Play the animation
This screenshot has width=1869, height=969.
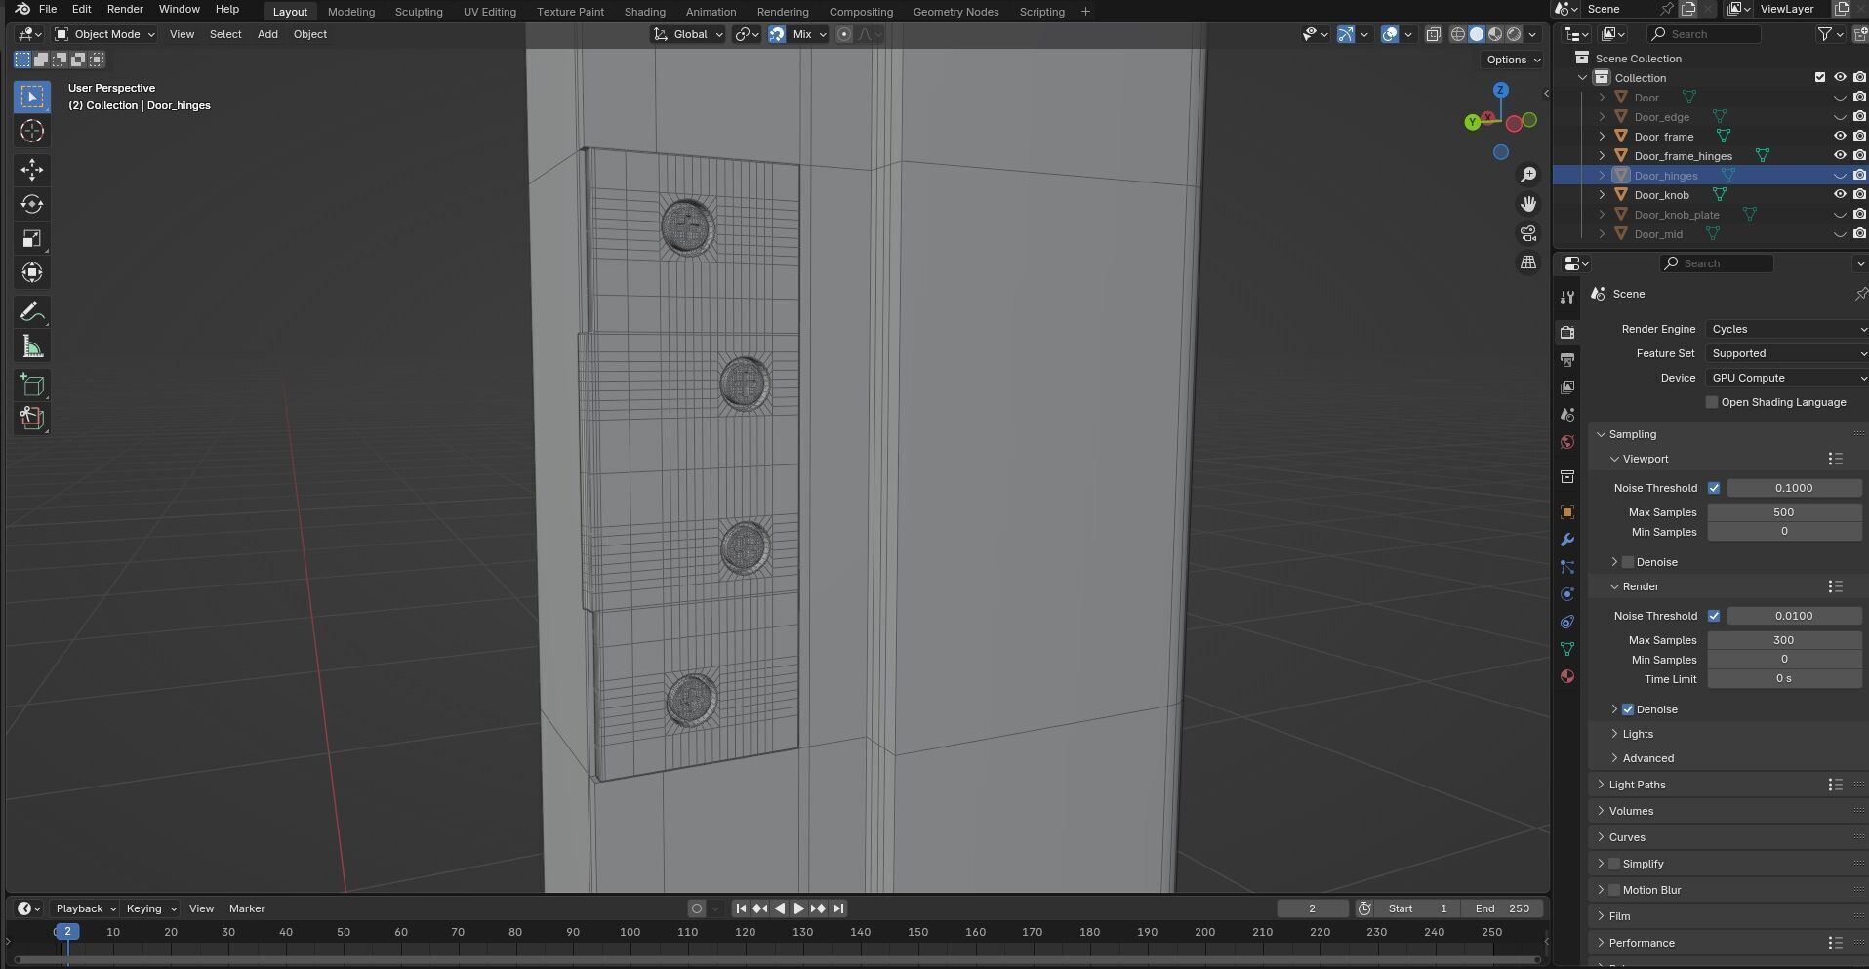798,908
